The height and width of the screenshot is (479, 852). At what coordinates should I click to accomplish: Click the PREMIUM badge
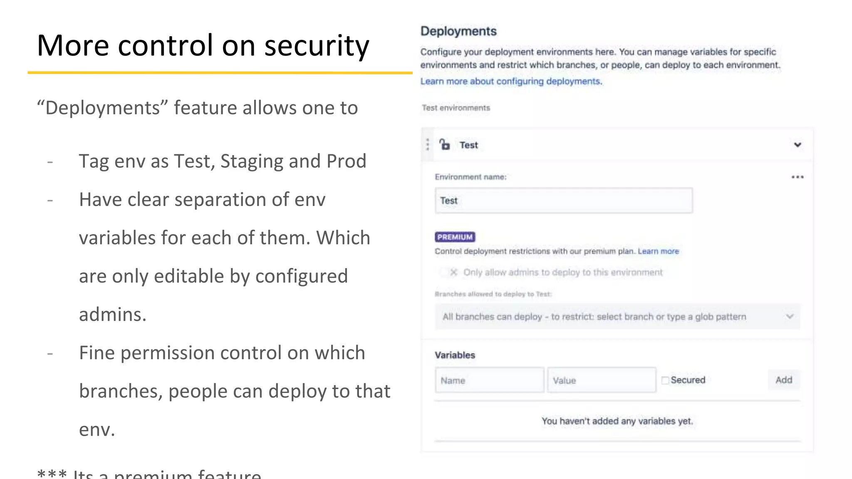coord(455,237)
